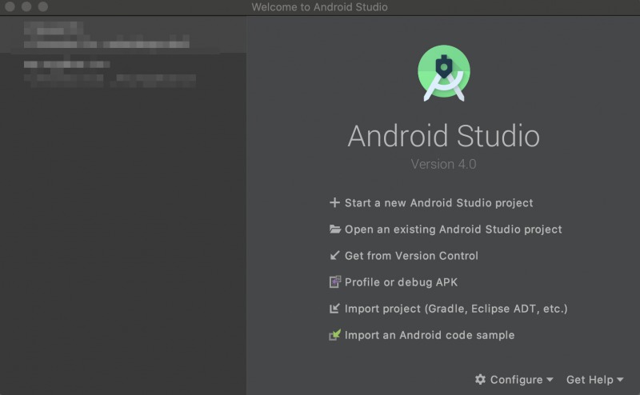The height and width of the screenshot is (395, 640).
Task: Click the open folder icon
Action: [335, 229]
